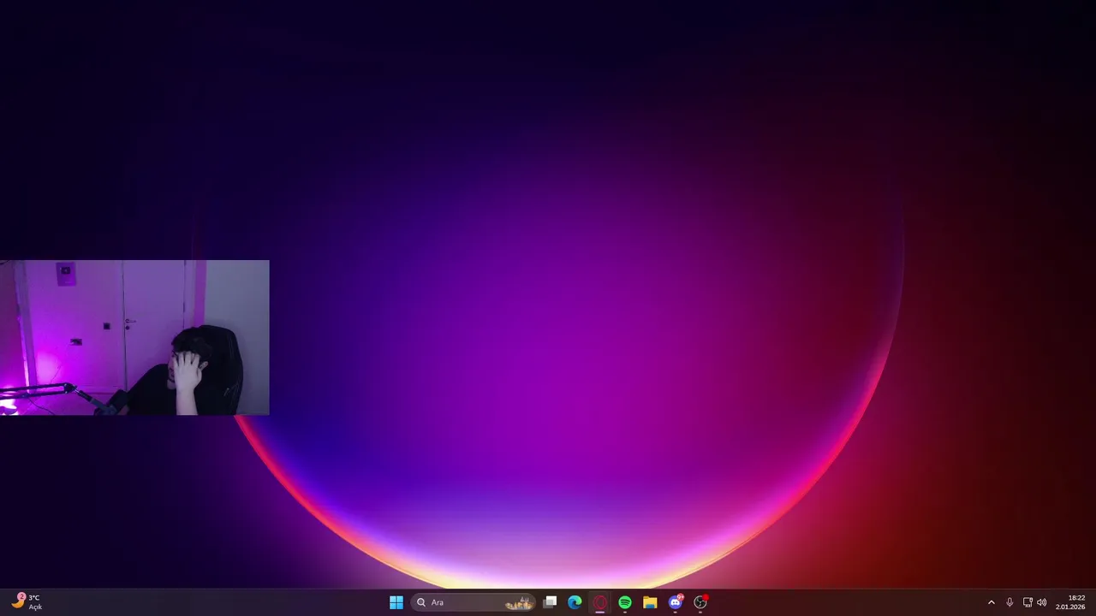Open OBS Studio from taskbar
The image size is (1096, 616).
pyautogui.click(x=700, y=602)
